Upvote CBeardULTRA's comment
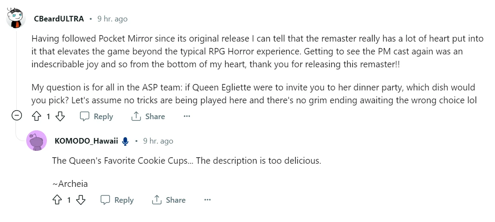Screen dimensions: 495x222 37,116
